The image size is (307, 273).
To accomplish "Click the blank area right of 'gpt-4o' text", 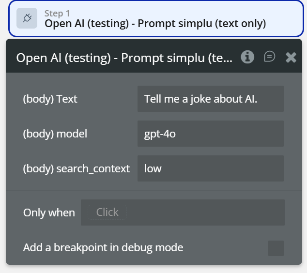I will (x=232, y=134).
